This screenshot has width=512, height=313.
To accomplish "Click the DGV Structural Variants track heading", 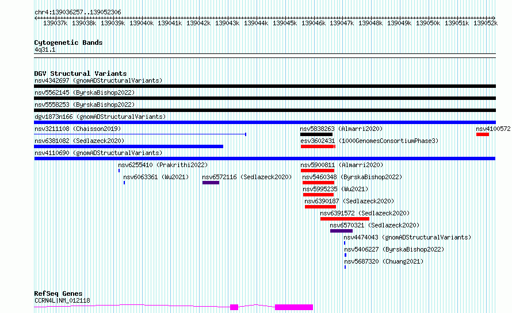I will coord(81,74).
